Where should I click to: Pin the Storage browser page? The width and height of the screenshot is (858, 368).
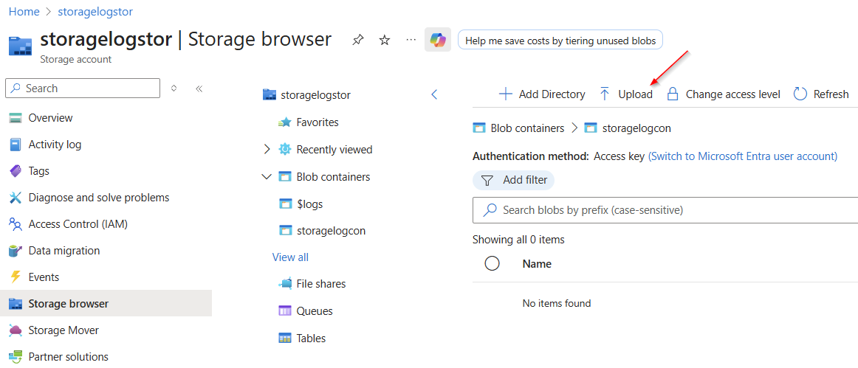click(x=358, y=40)
